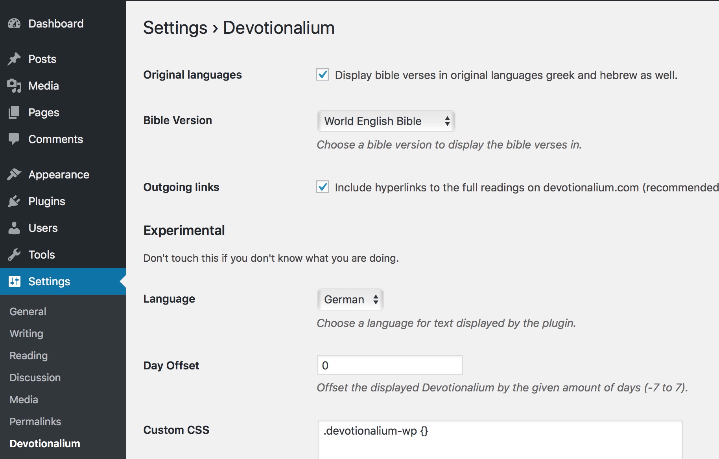Screen dimensions: 719x459
Task: Open Media settings submenu link under Settings
Action: tap(24, 400)
